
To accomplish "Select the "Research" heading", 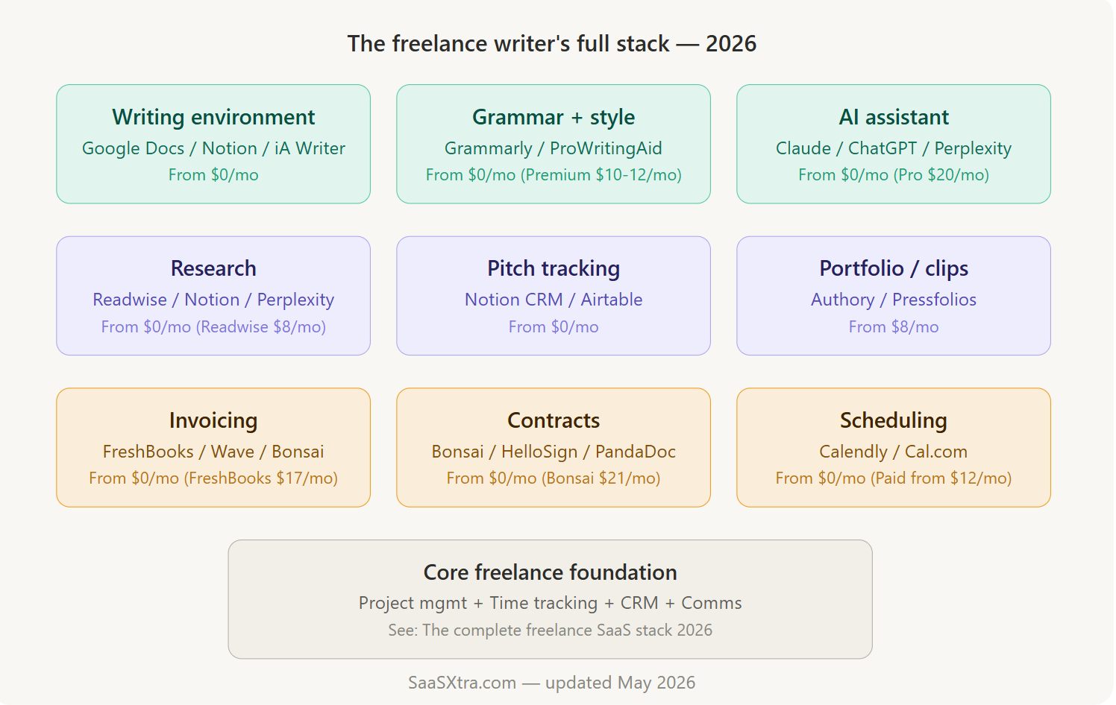I will (213, 268).
